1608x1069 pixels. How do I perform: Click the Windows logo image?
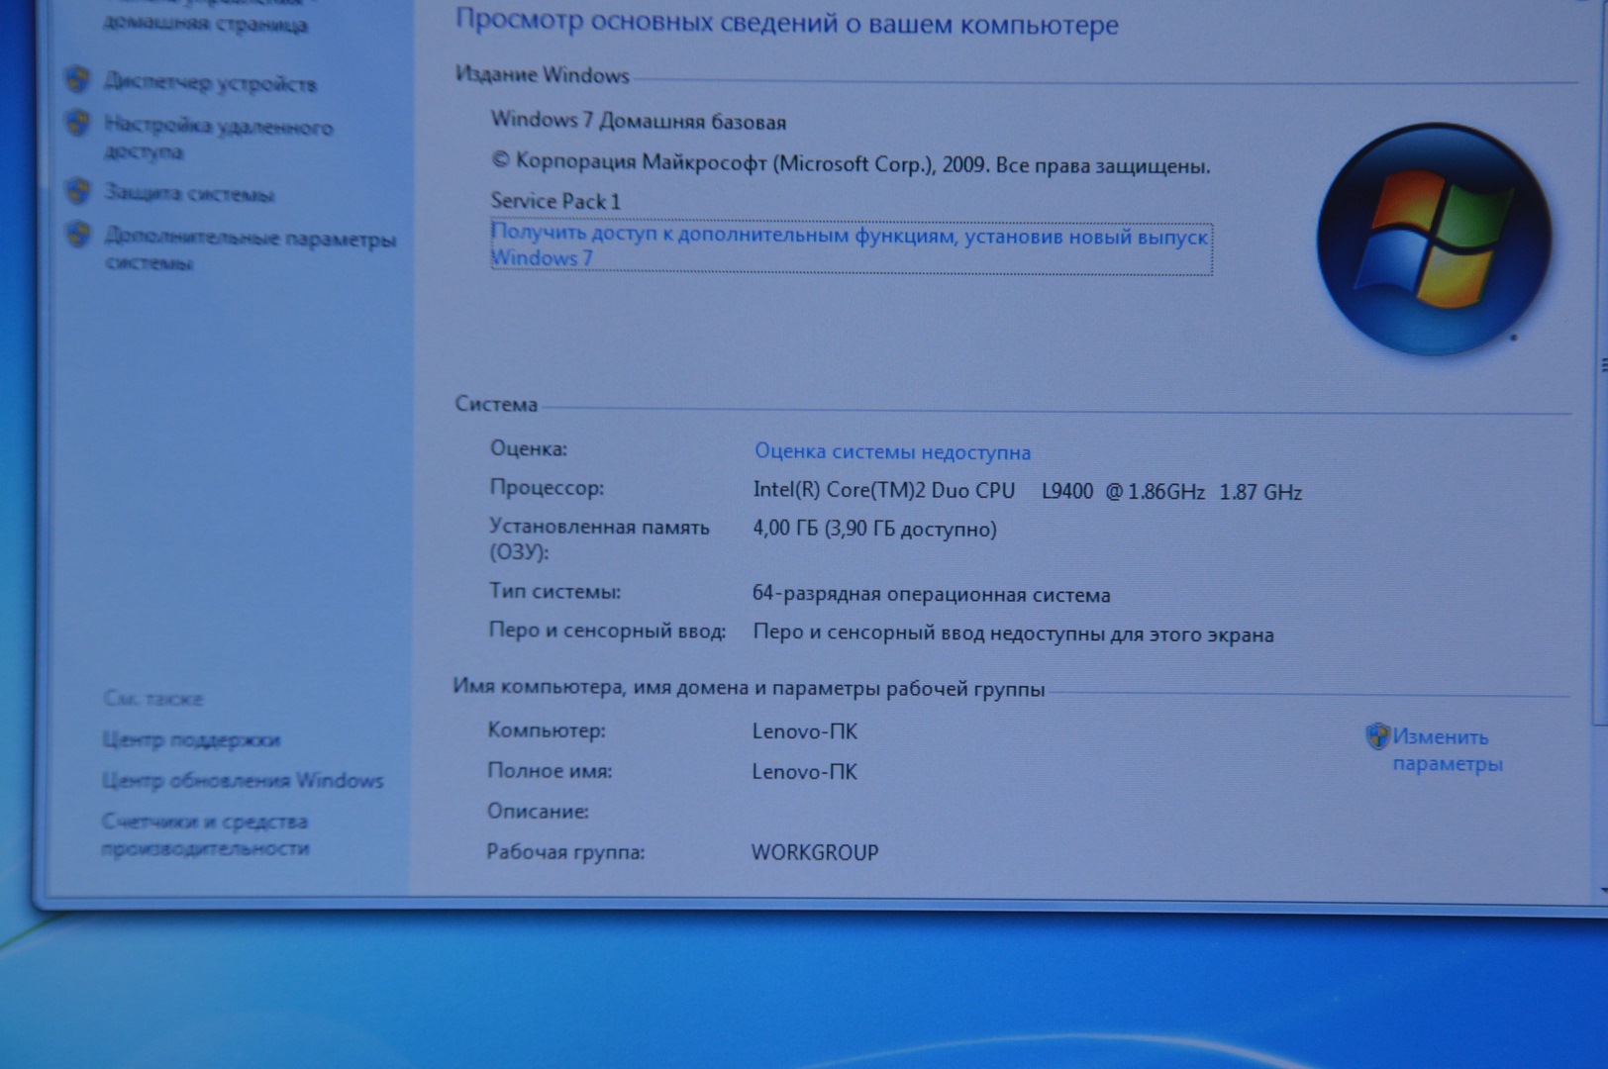1434,240
